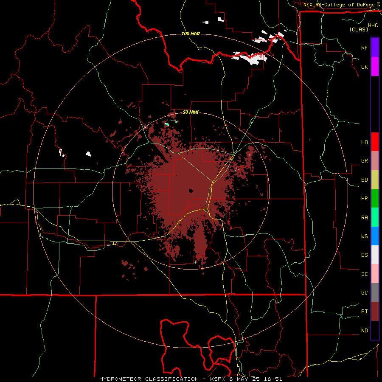
Task: Click the 'WS' legend label
Action: pyautogui.click(x=364, y=236)
